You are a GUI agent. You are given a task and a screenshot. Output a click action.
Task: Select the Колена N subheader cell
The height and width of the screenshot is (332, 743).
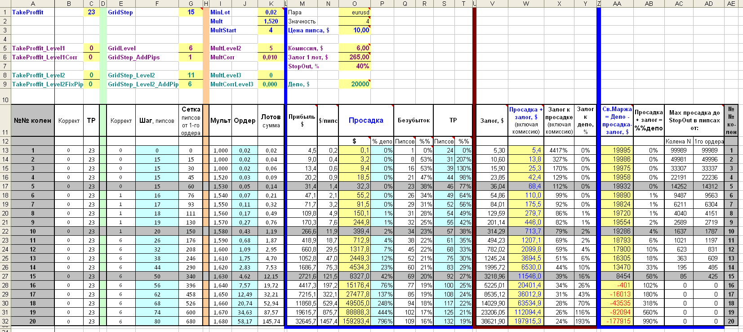click(679, 141)
